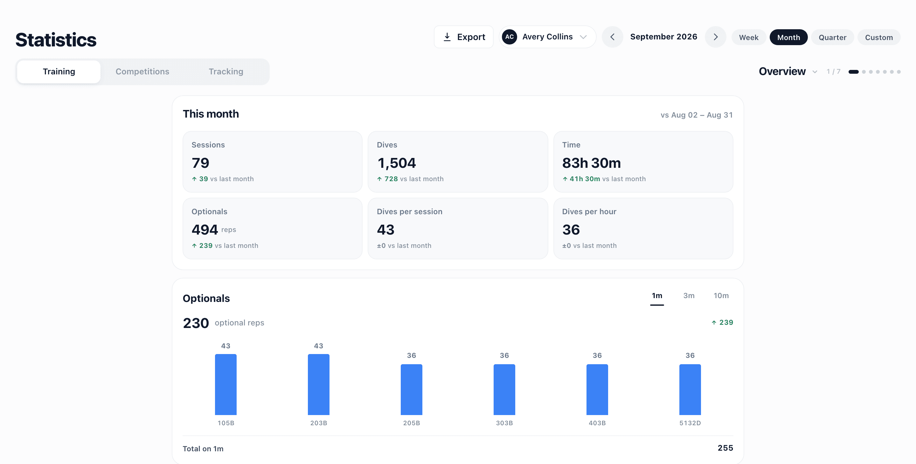The height and width of the screenshot is (464, 916).
Task: Jump to the last pagination dot
Action: (899, 72)
